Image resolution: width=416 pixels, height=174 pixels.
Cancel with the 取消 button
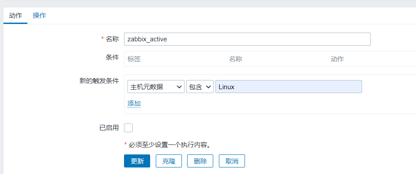pos(231,161)
